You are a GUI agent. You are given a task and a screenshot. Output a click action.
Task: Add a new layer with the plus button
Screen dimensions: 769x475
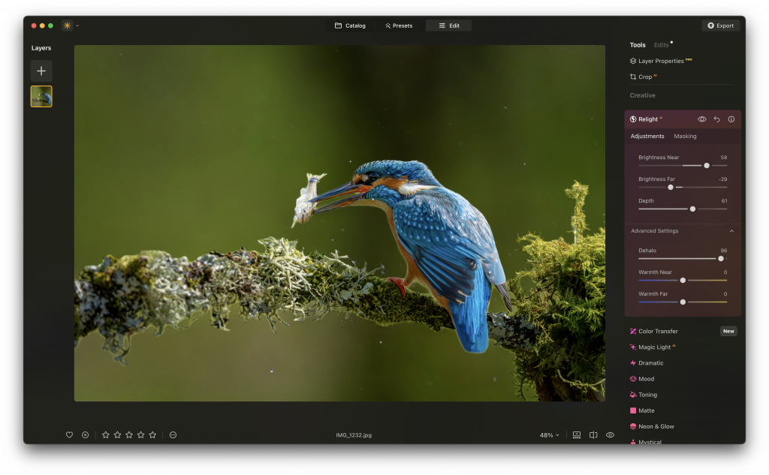[41, 71]
